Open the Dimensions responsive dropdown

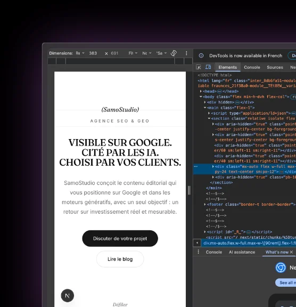pyautogui.click(x=80, y=53)
